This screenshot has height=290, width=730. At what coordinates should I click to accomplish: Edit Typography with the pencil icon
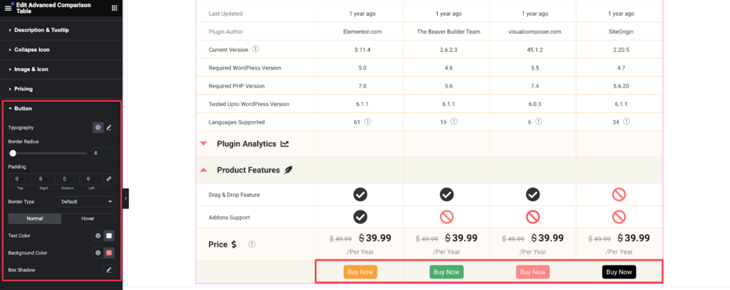[x=109, y=127]
